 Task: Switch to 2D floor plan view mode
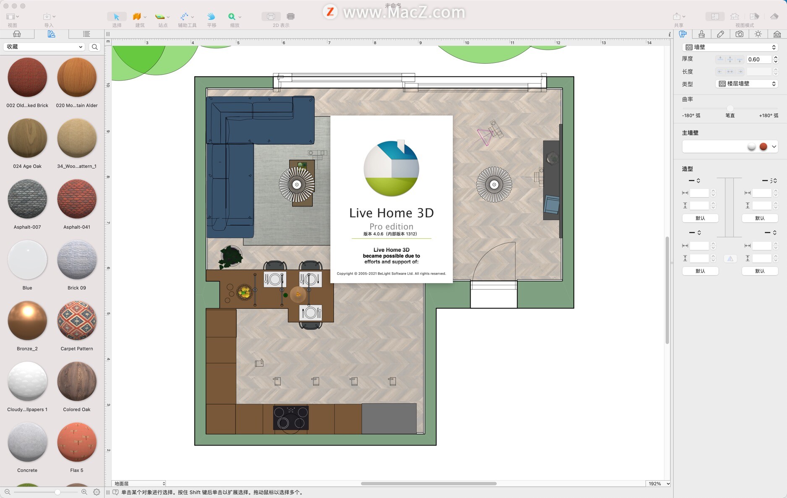pyautogui.click(x=715, y=16)
